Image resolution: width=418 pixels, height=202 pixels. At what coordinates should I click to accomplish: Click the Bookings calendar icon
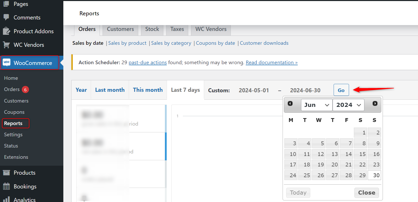(6, 186)
